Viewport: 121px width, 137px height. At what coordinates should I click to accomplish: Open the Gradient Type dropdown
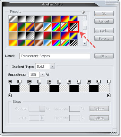[x=52, y=66]
